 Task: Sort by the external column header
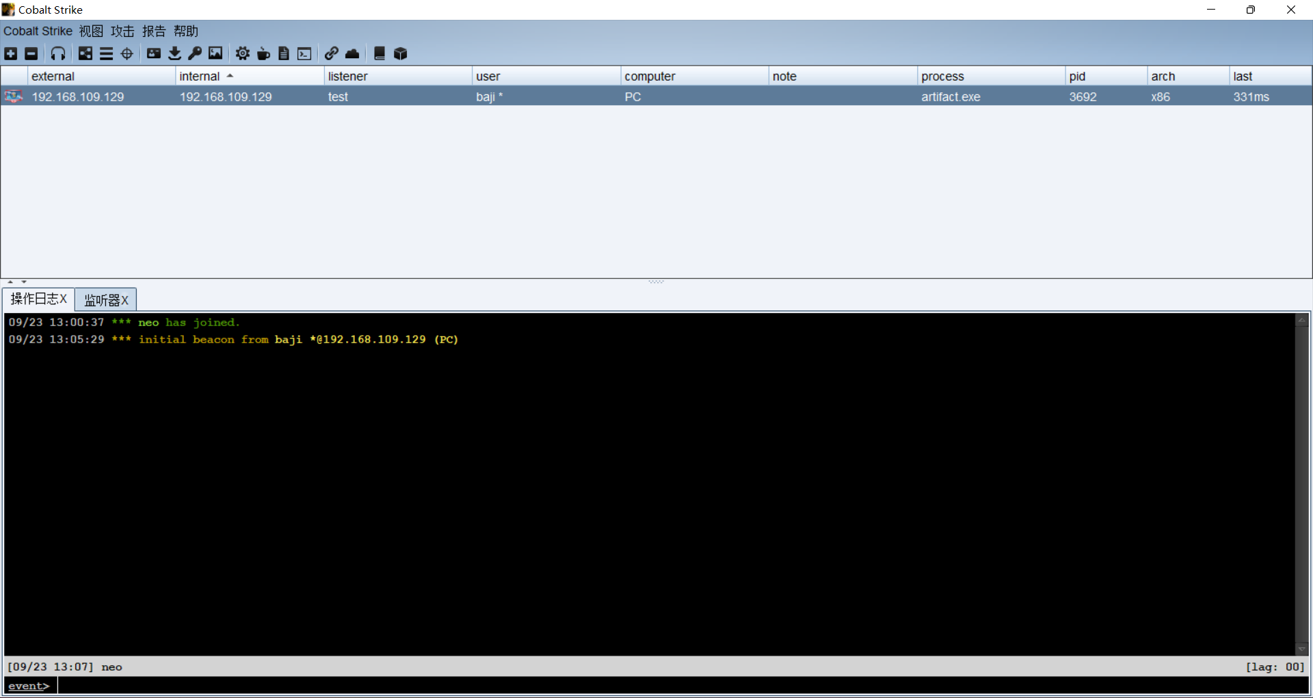pos(101,76)
